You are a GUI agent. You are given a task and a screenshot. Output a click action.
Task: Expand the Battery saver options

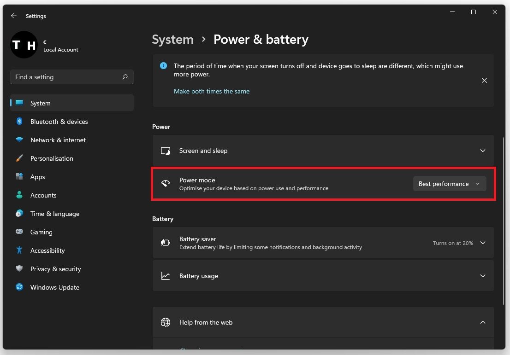pos(482,243)
